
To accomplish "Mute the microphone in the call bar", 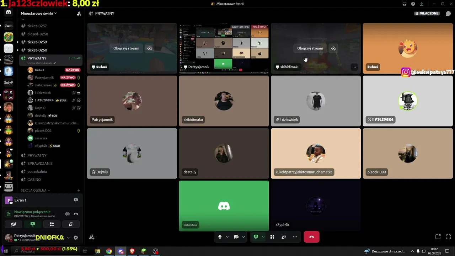I will coord(220,237).
